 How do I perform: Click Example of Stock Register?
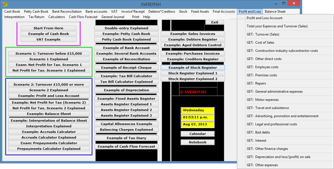(193, 68)
